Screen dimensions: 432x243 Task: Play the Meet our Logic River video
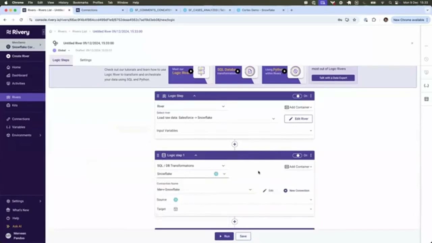pyautogui.click(x=191, y=71)
